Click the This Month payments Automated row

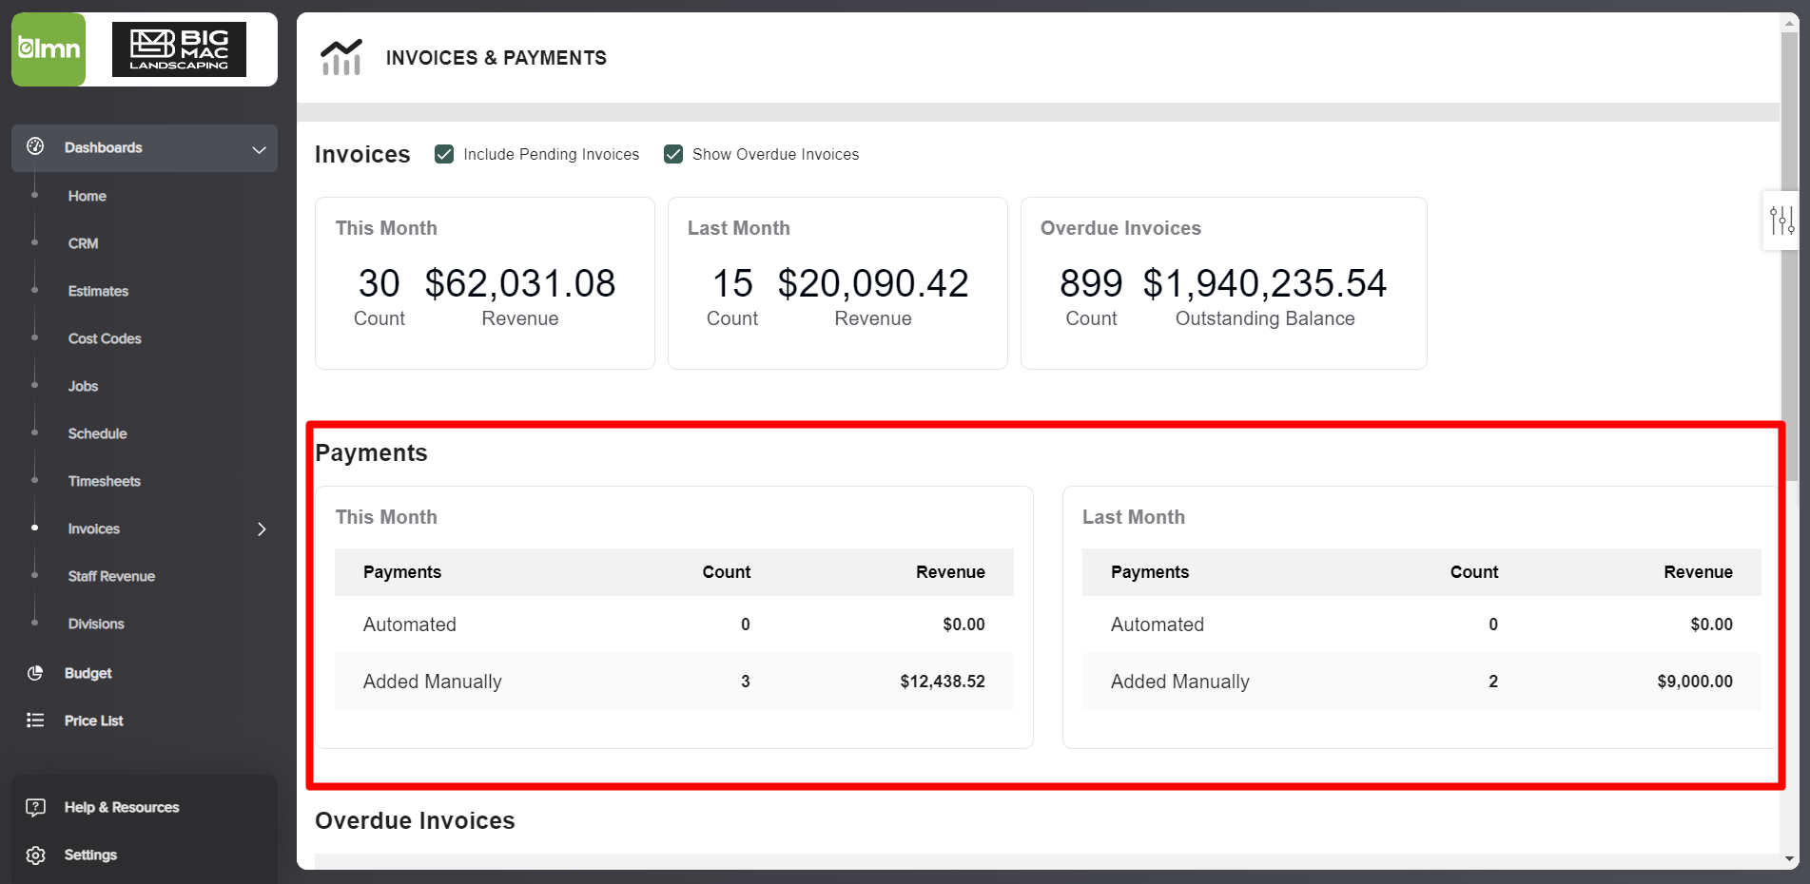coord(674,625)
